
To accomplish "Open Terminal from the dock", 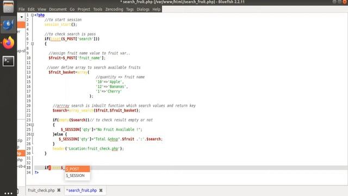I will click(x=9, y=61).
